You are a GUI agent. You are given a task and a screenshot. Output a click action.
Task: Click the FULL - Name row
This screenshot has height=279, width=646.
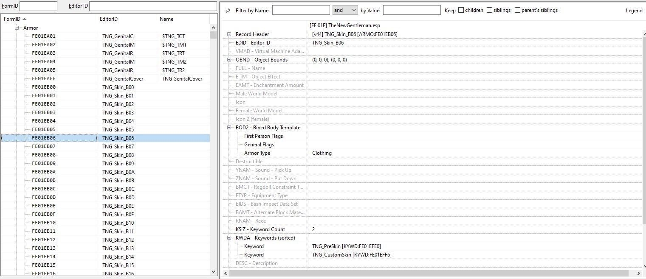(x=432, y=68)
